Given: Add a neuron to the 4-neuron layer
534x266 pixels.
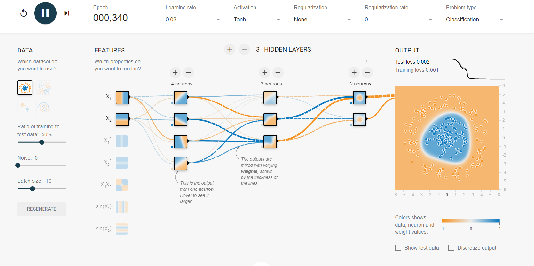Looking at the screenshot, I should tap(175, 73).
